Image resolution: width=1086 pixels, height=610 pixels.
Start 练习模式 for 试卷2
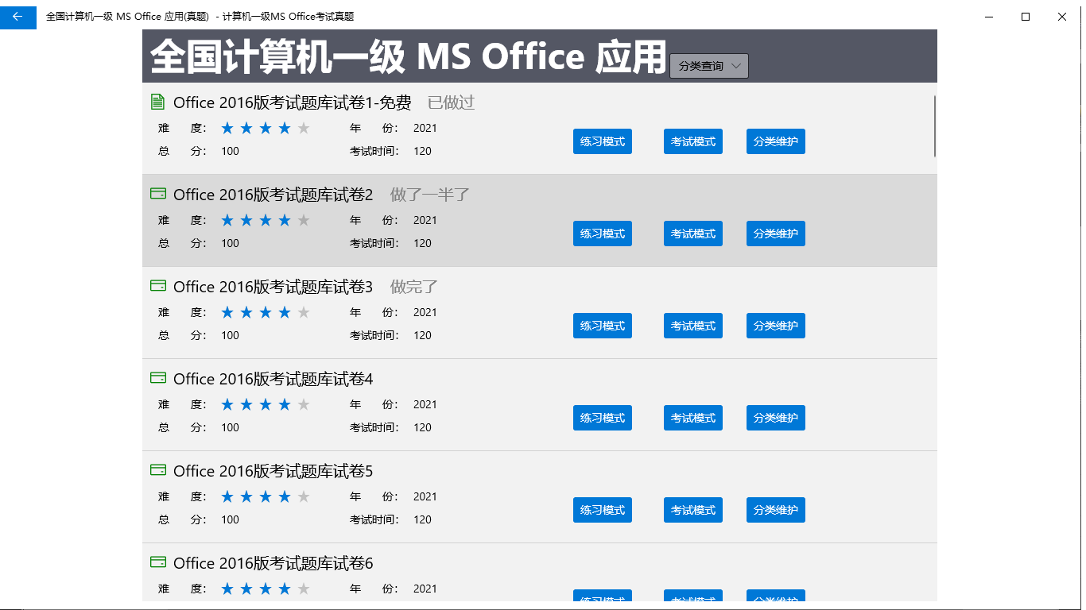click(x=603, y=234)
